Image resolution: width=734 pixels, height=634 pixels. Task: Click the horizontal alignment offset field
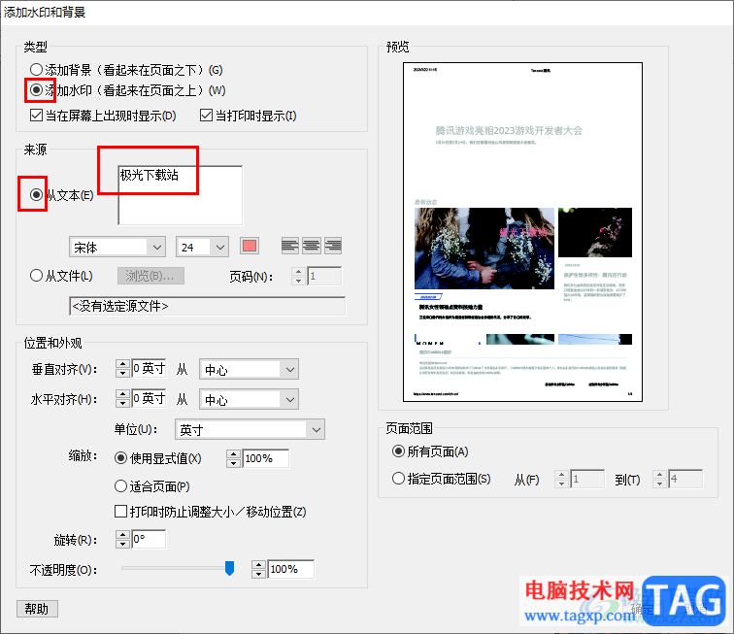point(149,398)
